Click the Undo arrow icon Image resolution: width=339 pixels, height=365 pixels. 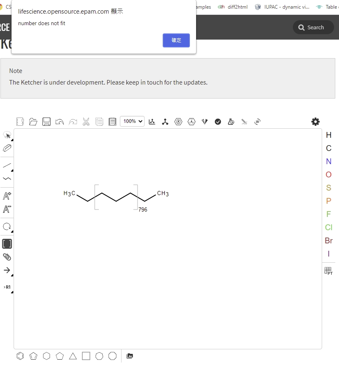[x=60, y=122]
